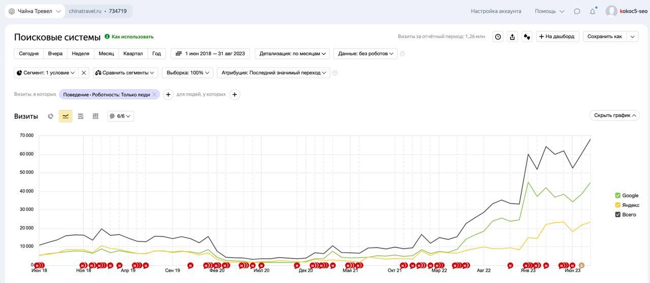Click the beige annotation marker near Июн 23
Image resolution: width=650 pixels, height=283 pixels.
[581, 265]
